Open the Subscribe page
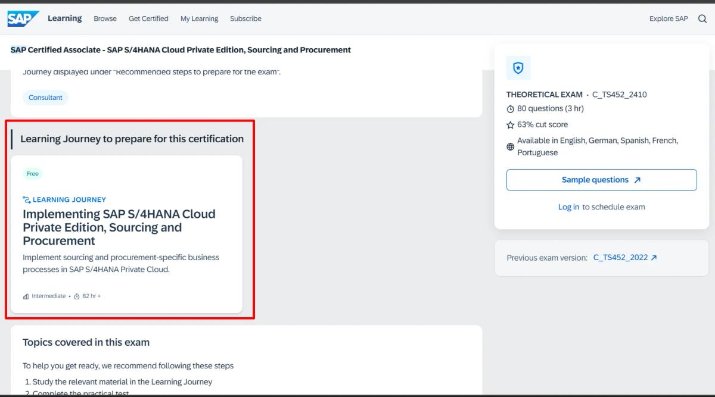715x397 pixels. [245, 18]
